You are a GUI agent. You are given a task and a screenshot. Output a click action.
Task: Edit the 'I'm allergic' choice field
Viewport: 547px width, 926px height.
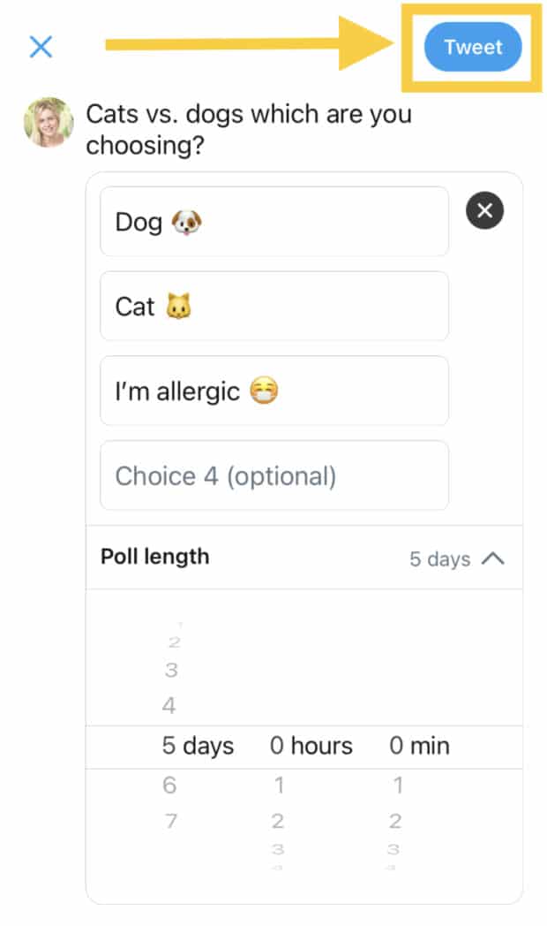coord(273,391)
